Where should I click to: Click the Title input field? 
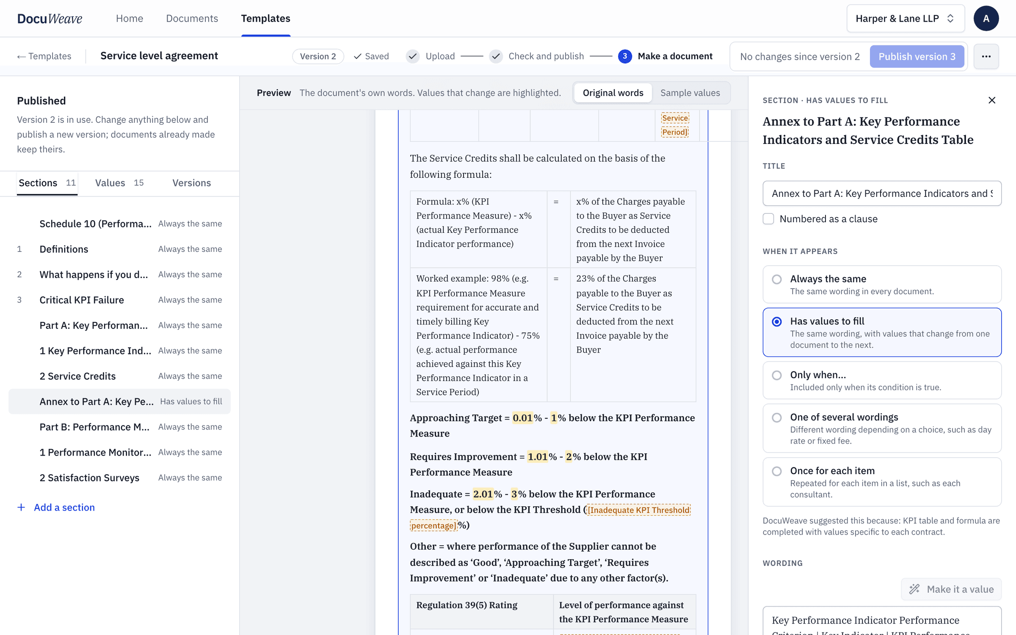(882, 193)
